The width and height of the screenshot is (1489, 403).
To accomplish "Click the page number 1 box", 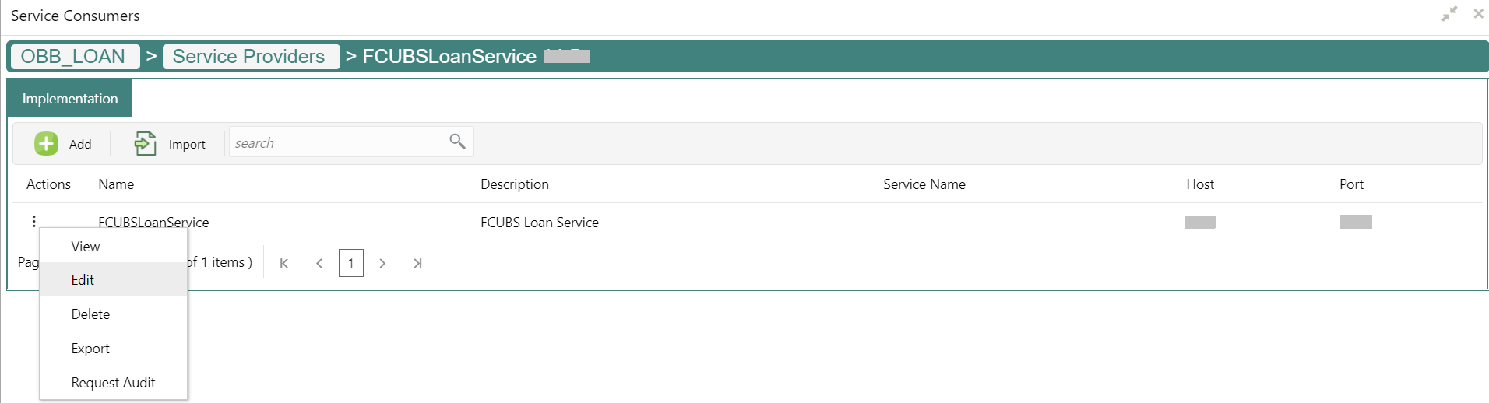I will point(351,263).
